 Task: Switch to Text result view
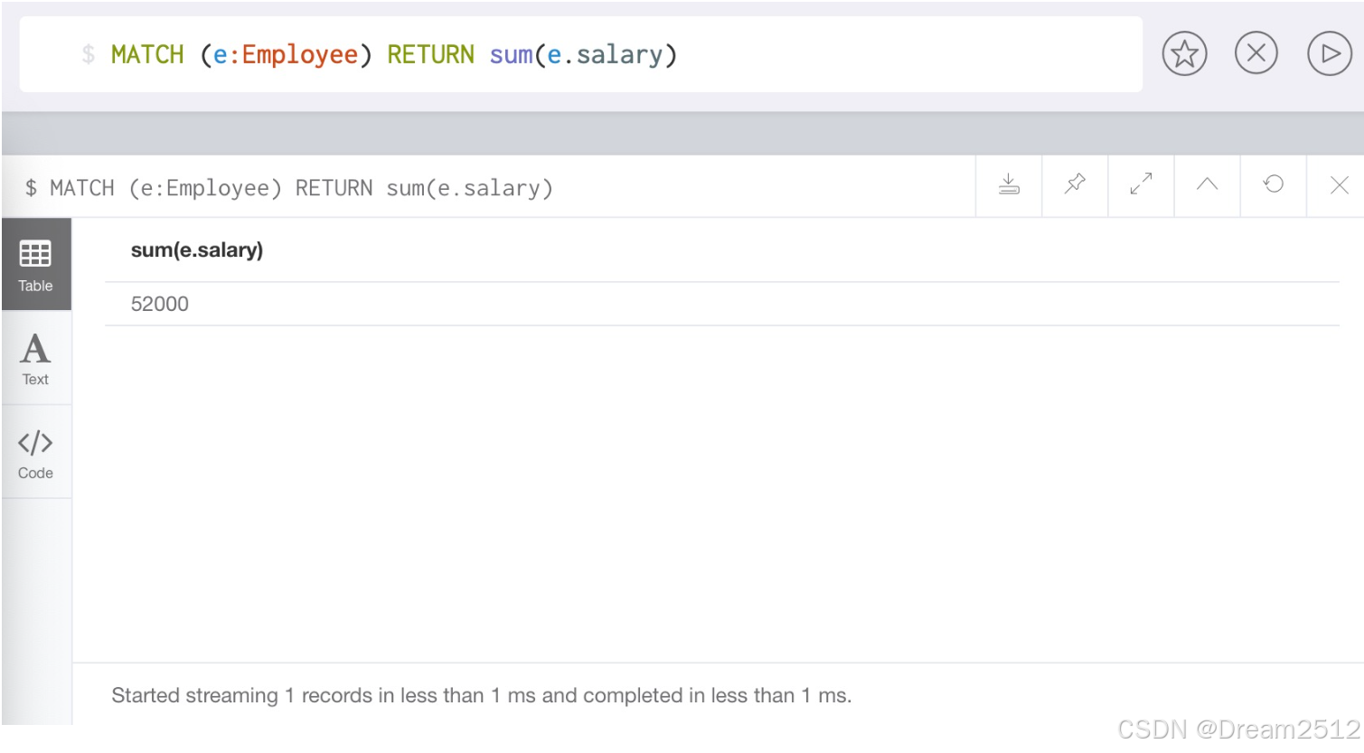36,359
